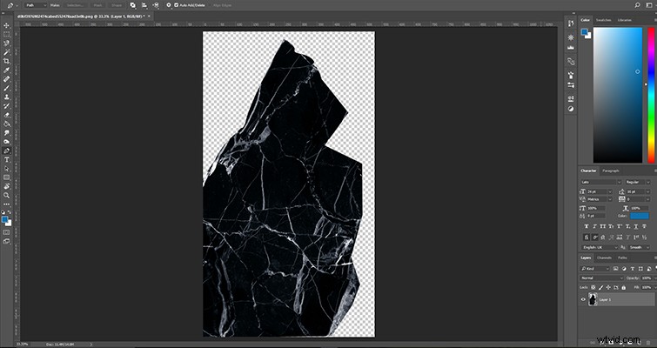
Task: Select the Smudge tool
Action: coord(6,133)
